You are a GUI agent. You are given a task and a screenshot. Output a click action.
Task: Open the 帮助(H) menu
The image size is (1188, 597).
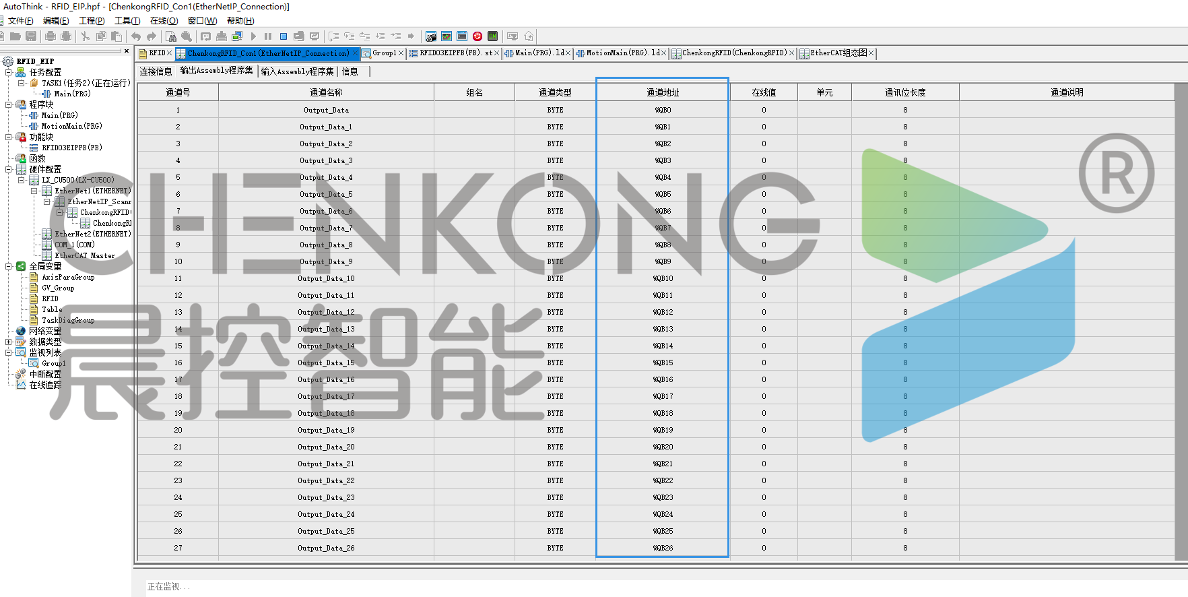coord(240,21)
